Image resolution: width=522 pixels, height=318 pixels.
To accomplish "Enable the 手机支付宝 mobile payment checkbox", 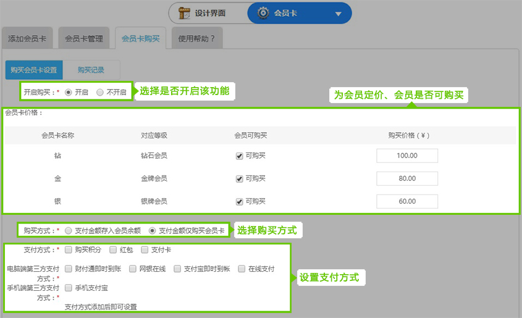I will [x=69, y=287].
